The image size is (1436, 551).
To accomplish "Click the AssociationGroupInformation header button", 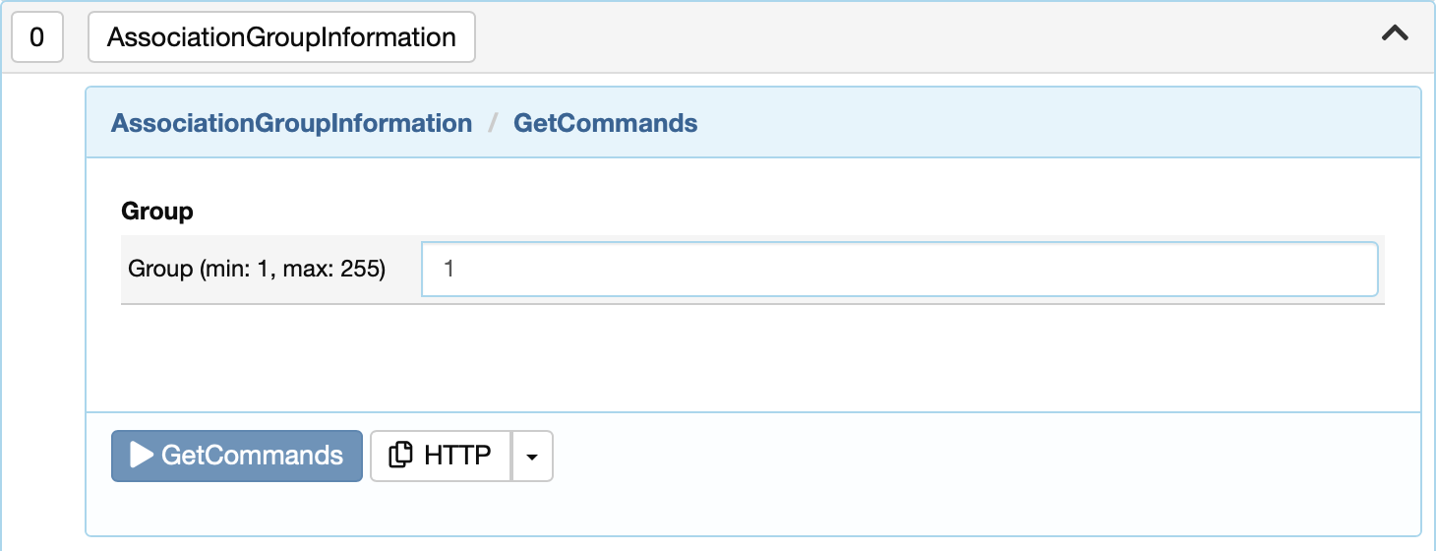I will (x=281, y=37).
